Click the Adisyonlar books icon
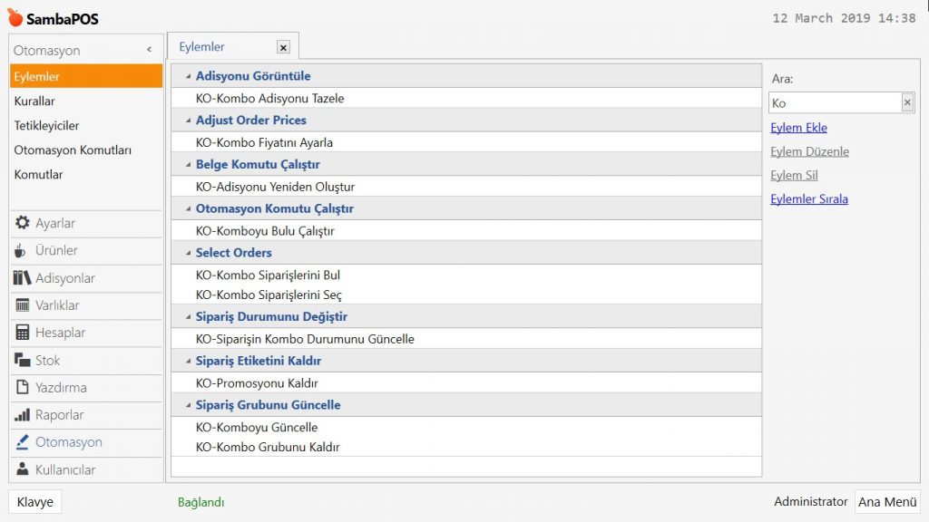This screenshot has width=929, height=522. [23, 278]
